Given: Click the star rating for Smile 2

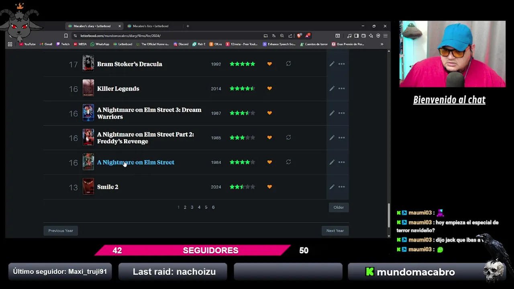Looking at the screenshot, I should click(242, 187).
